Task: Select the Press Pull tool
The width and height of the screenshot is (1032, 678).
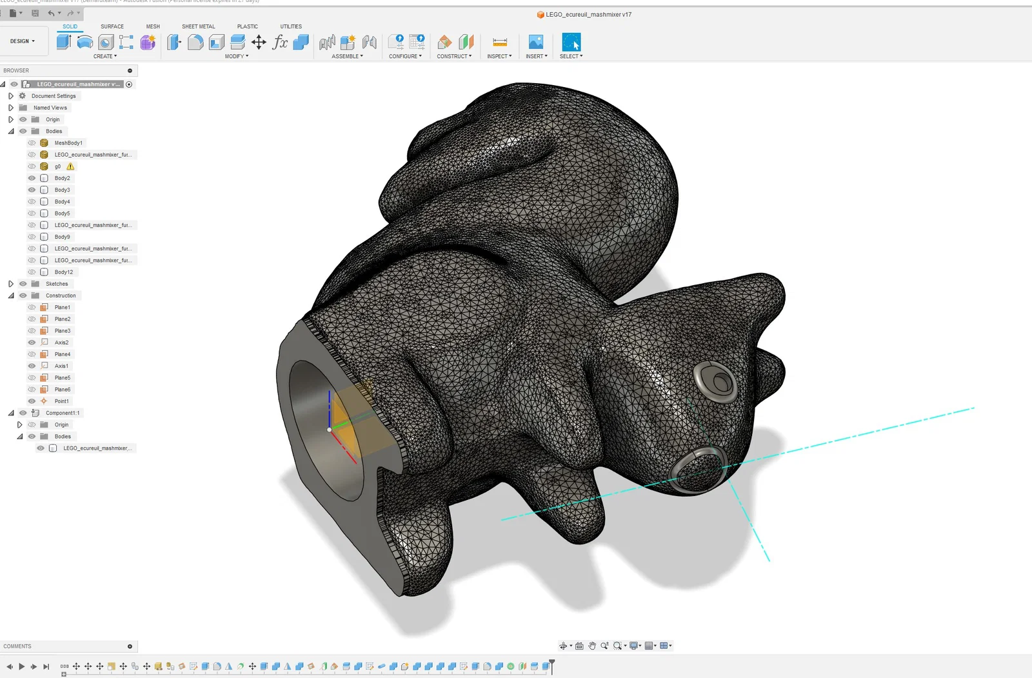Action: 174,42
